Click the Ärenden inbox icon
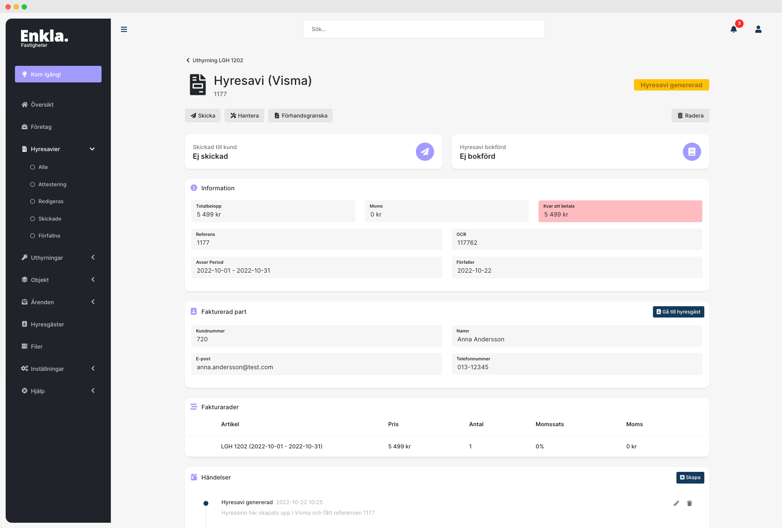Screen dimensions: 782x528 25,302
